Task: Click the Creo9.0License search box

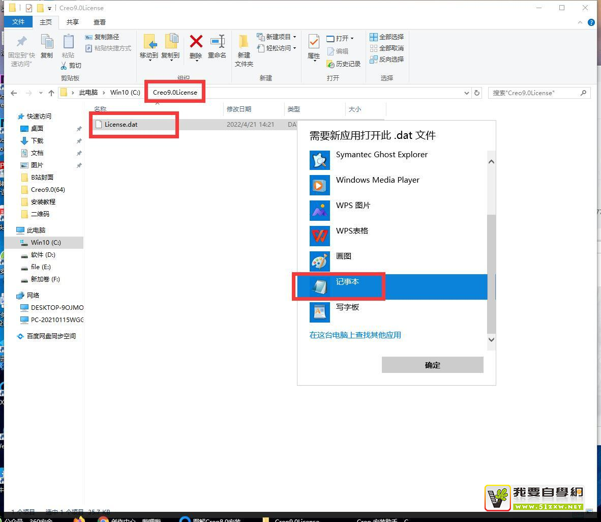Action: point(534,93)
